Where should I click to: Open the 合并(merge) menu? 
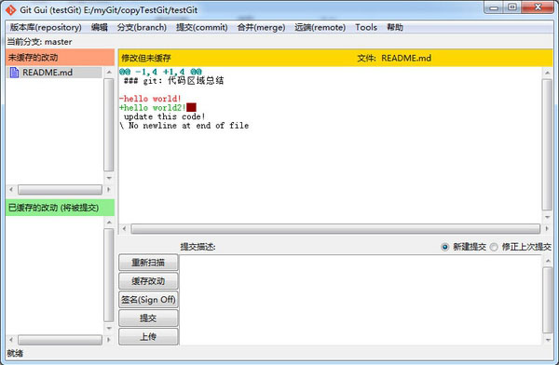click(x=261, y=27)
